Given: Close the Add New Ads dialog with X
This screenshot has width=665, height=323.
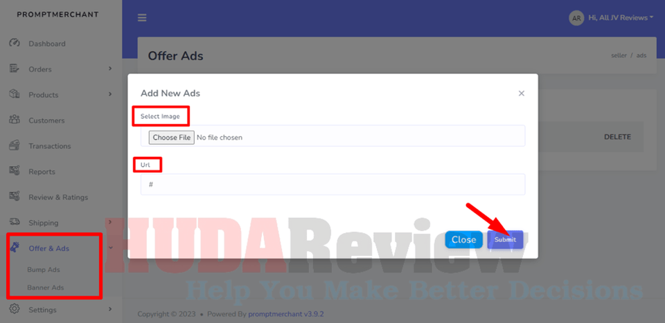Looking at the screenshot, I should point(521,93).
